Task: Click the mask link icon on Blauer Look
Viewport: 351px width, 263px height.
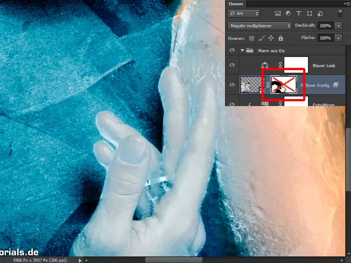Action: click(x=280, y=65)
